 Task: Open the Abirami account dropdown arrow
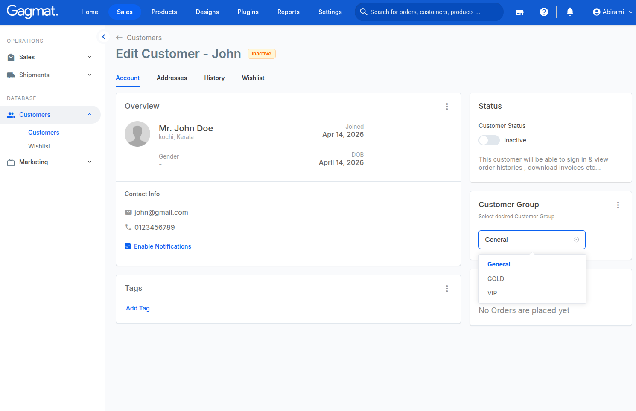631,12
